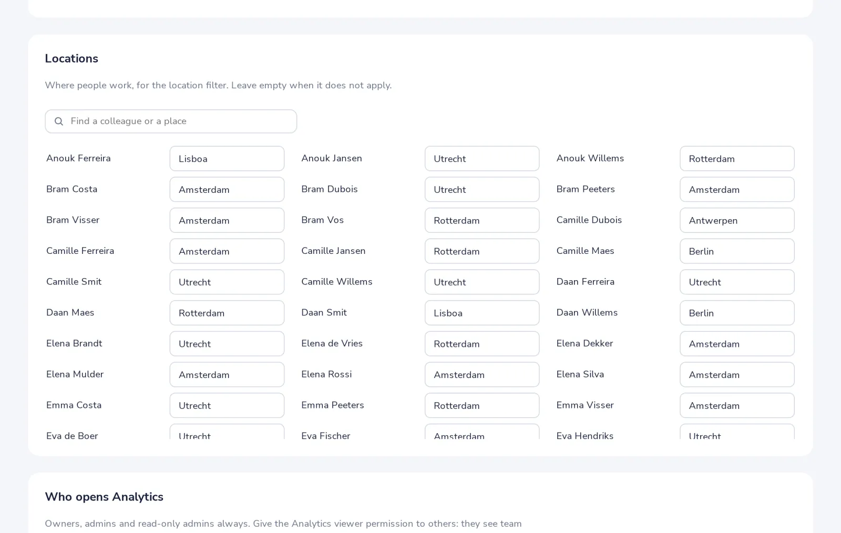This screenshot has height=533, width=841.
Task: Click the name Bram Vos
Action: click(322, 220)
